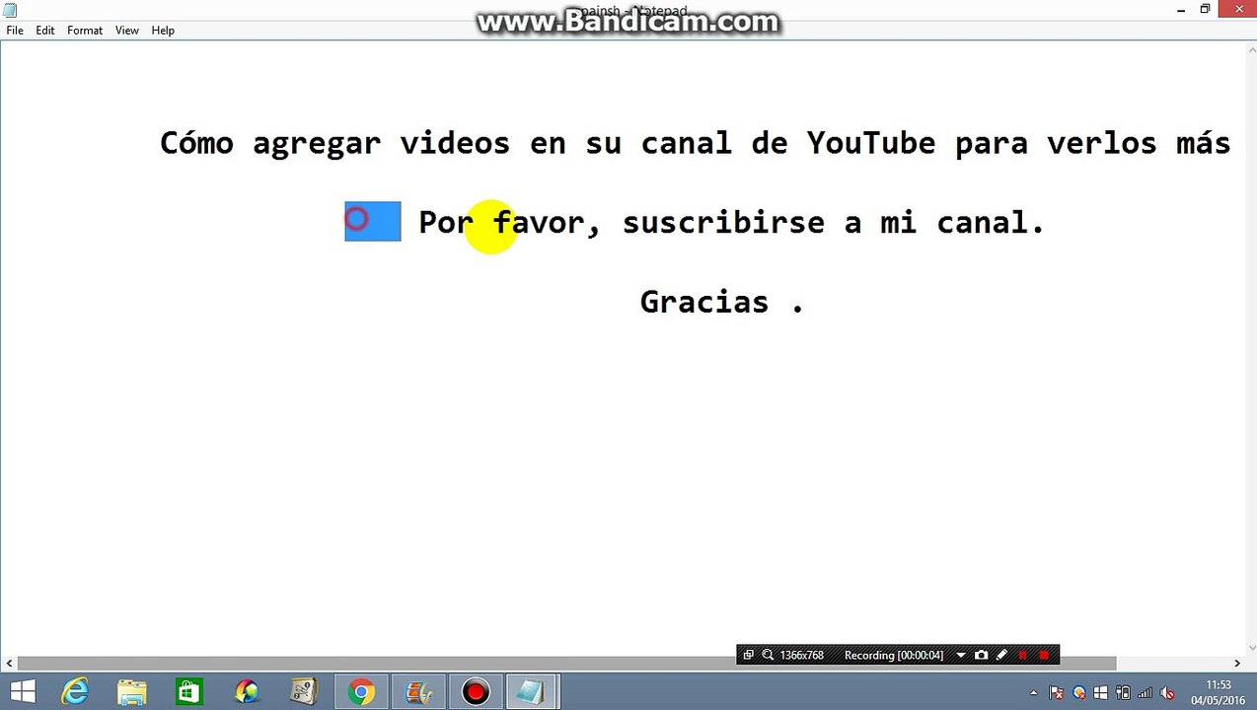
Task: Open File Explorer from taskbar
Action: pos(132,692)
